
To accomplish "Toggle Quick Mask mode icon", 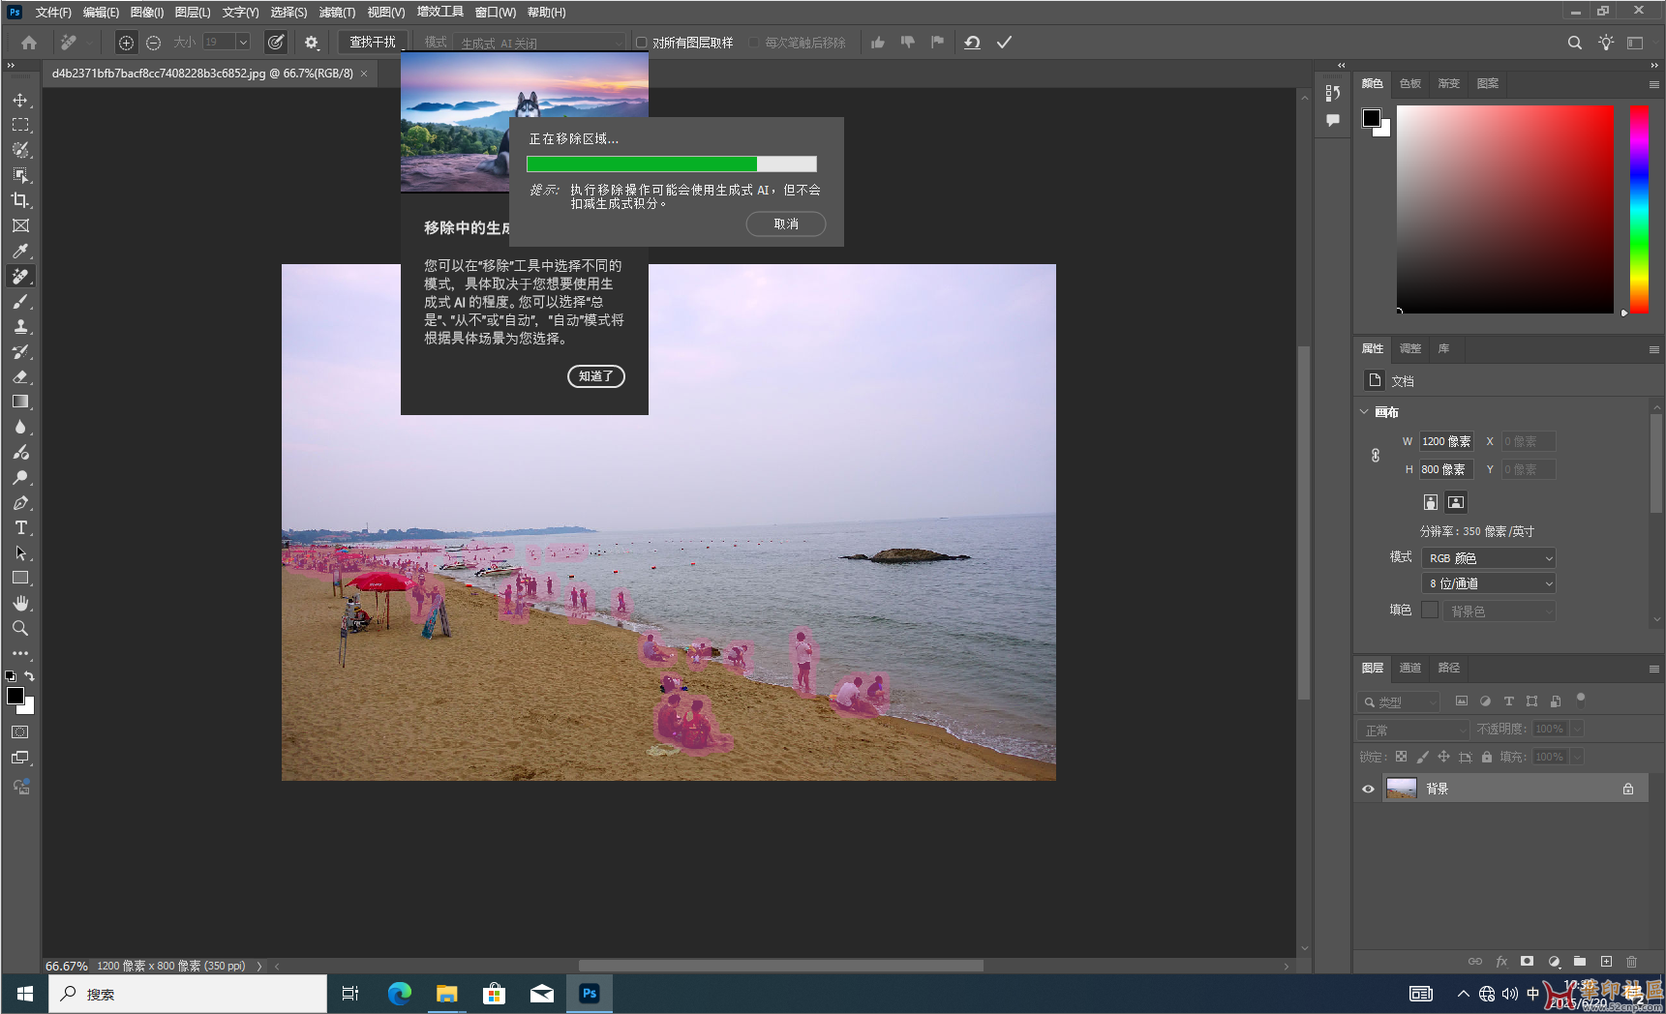I will pyautogui.click(x=20, y=732).
